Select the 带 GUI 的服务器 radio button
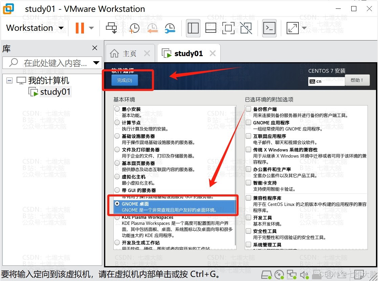 click(117, 190)
